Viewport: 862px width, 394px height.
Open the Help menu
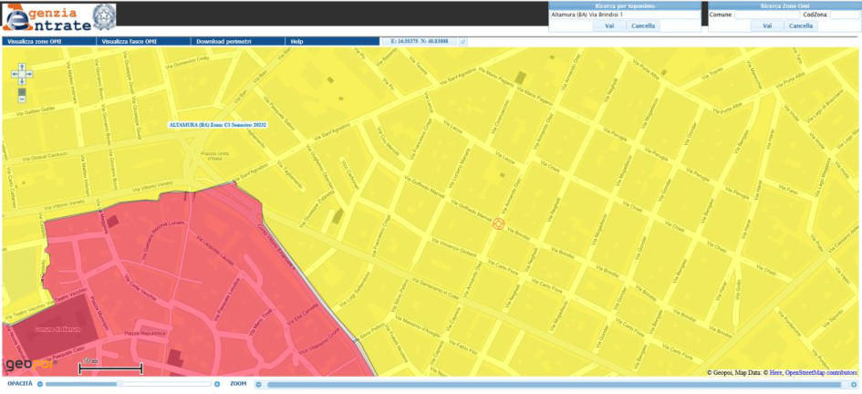[296, 42]
